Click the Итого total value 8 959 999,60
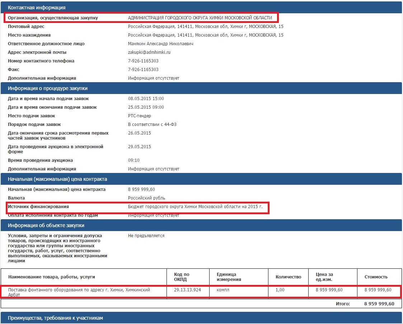Screen dimensions: 403x324 click(379, 304)
